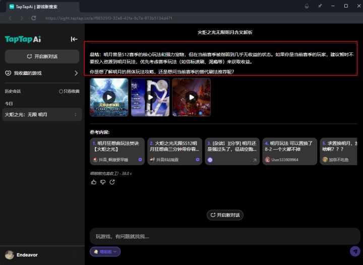Click the follow-up question 你是想了解明月的具体玩法攻略

tap(162, 72)
